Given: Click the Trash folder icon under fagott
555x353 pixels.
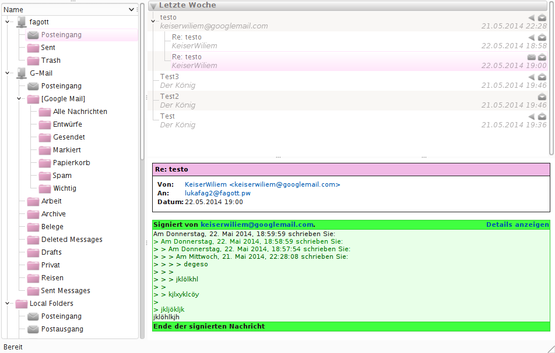Looking at the screenshot, I should 33,60.
